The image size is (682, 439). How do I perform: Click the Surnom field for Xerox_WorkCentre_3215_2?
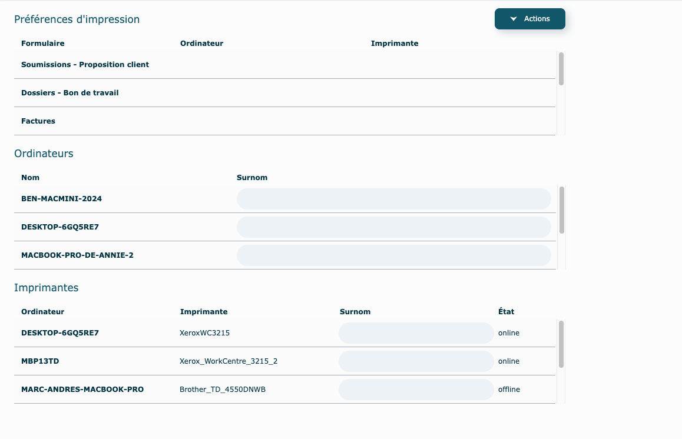(x=416, y=361)
